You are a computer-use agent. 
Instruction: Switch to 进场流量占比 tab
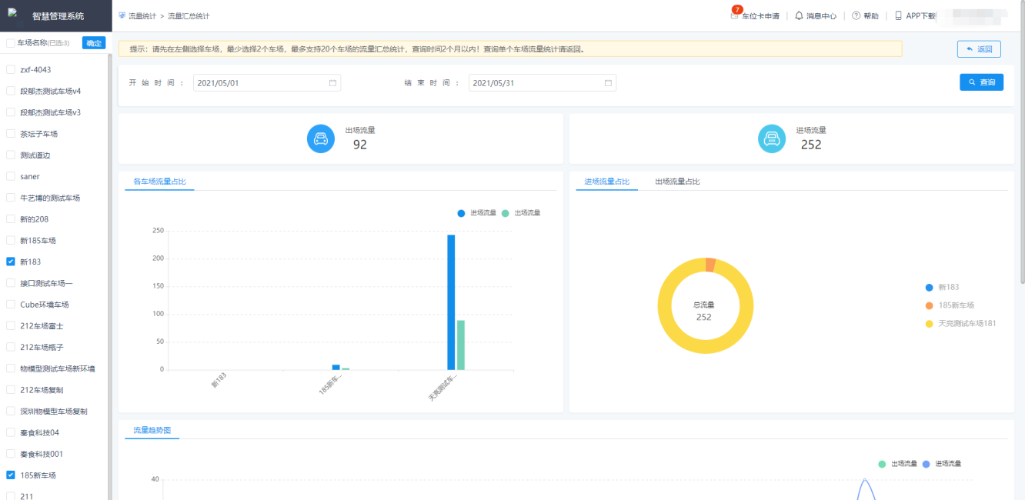[607, 182]
